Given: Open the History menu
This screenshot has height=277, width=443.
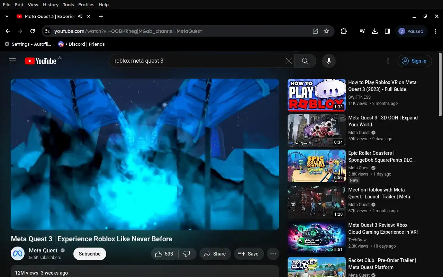Looking at the screenshot, I should pyautogui.click(x=51, y=5).
